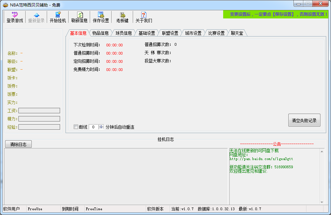331x215 pixels.
Task: Select the 聊天室 tab
Action: (237, 33)
